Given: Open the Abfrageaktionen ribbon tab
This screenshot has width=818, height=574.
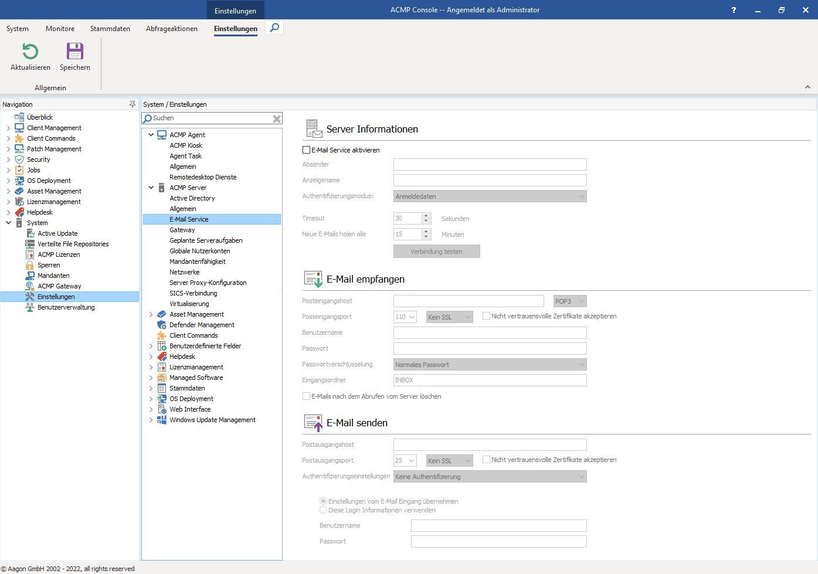Looking at the screenshot, I should click(x=172, y=29).
